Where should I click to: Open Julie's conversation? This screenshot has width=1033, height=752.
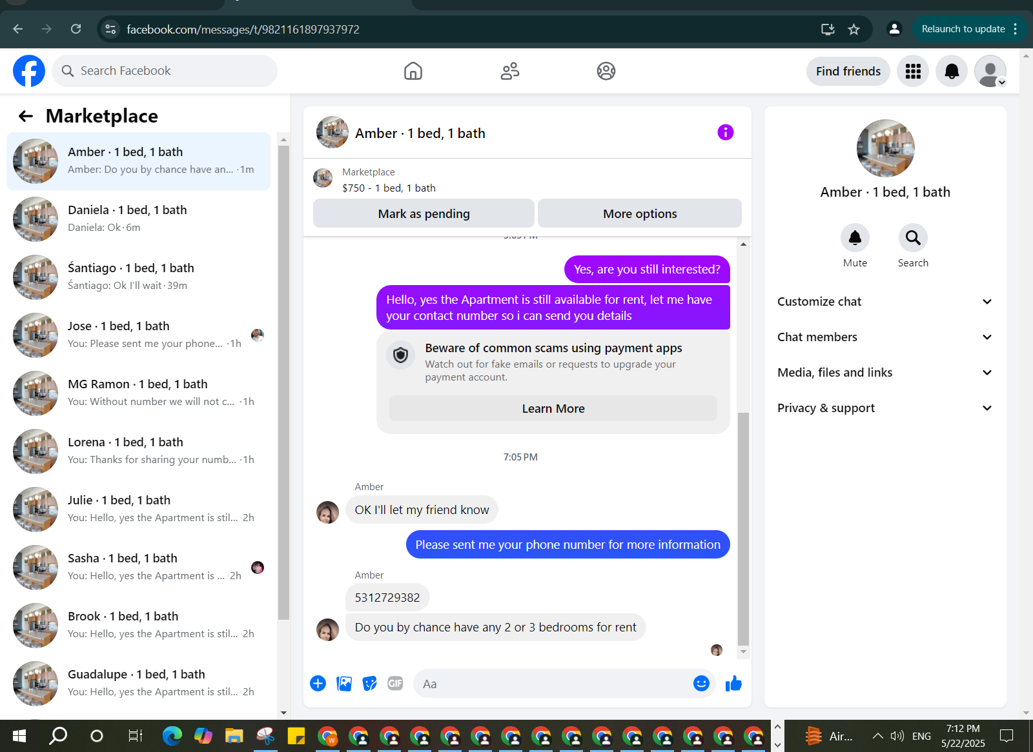point(139,510)
